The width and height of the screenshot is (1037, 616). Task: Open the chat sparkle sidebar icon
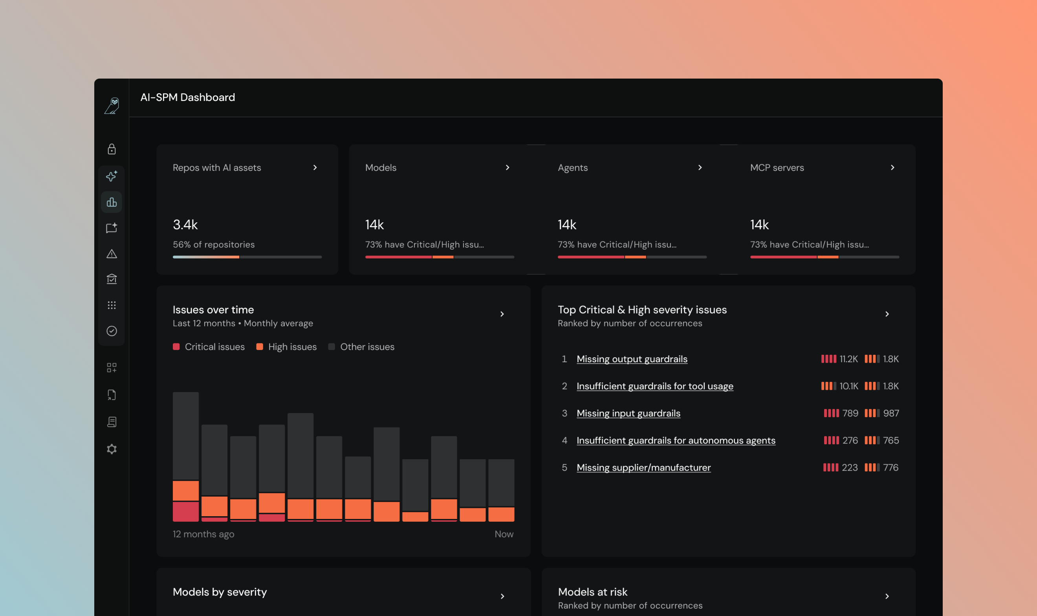[112, 228]
